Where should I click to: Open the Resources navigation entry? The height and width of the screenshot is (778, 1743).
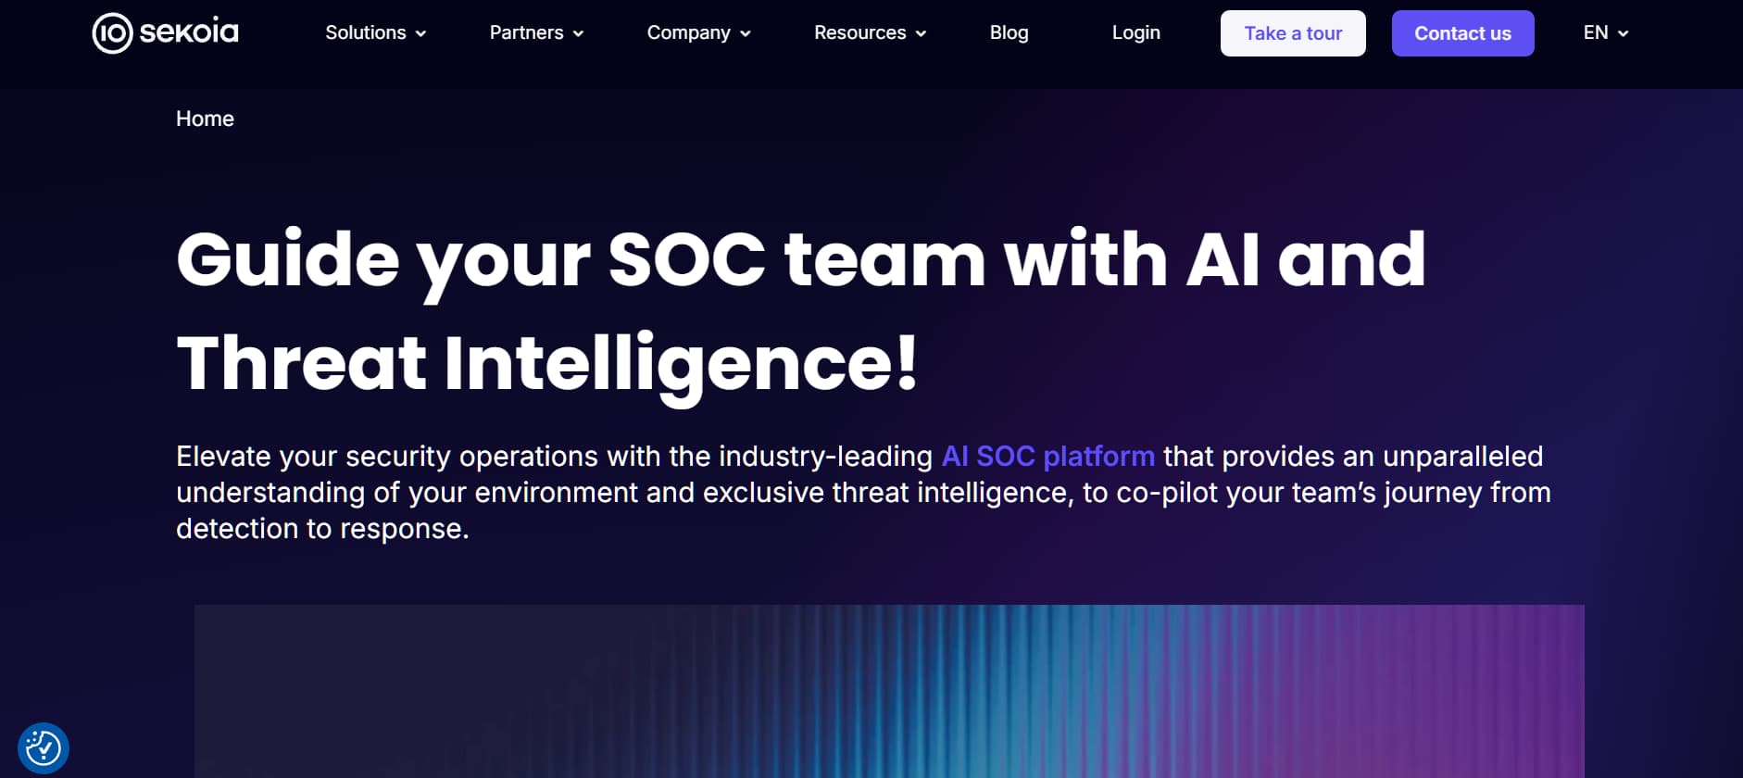[x=860, y=32]
